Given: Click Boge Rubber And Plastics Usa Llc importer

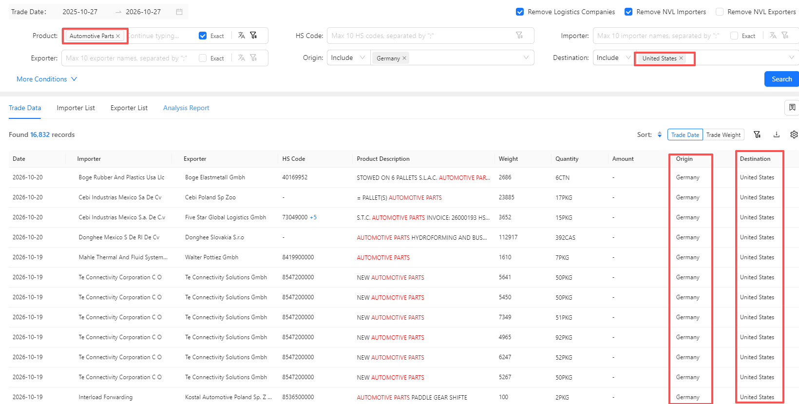Looking at the screenshot, I should pyautogui.click(x=121, y=177).
